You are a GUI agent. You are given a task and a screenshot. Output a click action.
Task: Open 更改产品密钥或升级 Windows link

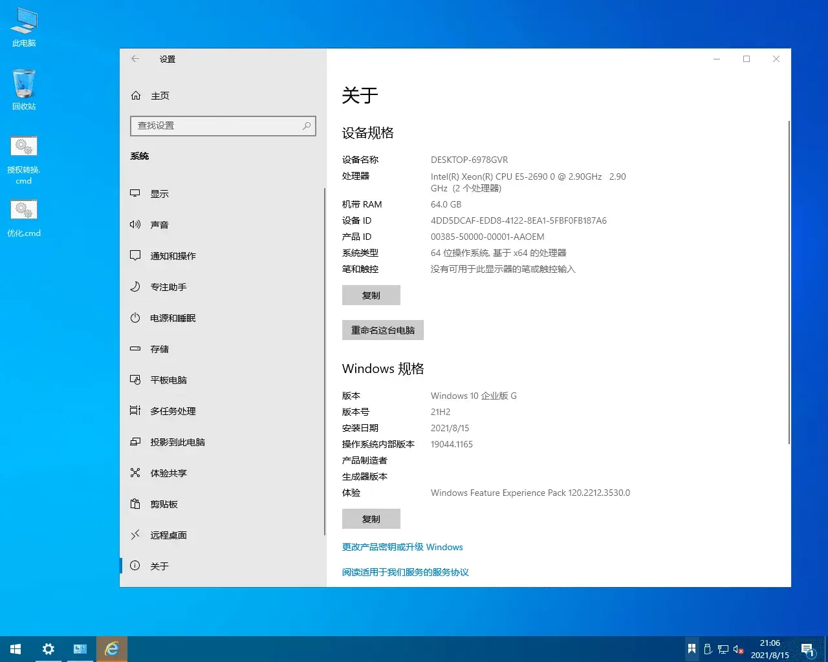point(402,547)
